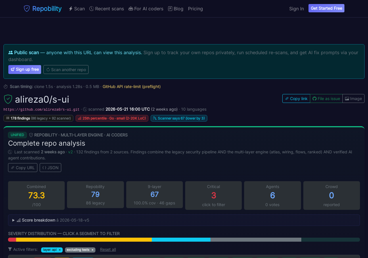This screenshot has width=368, height=258.
Task: Filter by dark green severity segment
Action: pyautogui.click(x=331, y=240)
